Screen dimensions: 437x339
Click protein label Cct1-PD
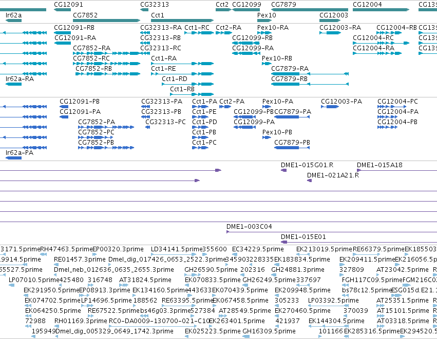(x=204, y=122)
